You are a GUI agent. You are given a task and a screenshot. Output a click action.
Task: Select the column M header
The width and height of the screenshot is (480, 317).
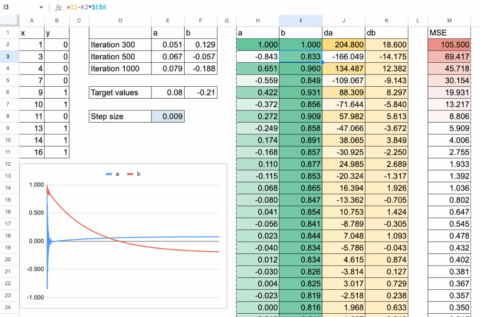[x=450, y=21]
